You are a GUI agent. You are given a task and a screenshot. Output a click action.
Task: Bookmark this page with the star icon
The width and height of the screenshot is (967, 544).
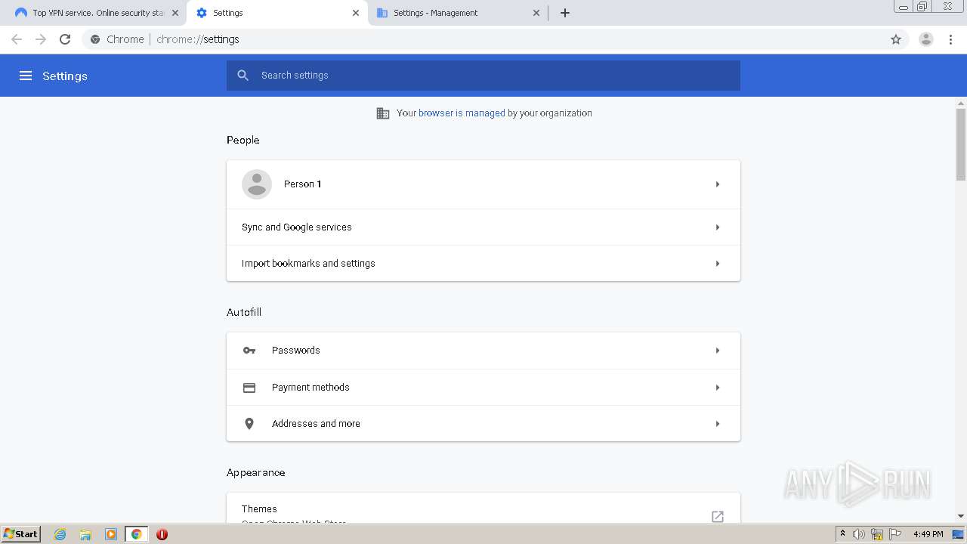(896, 39)
